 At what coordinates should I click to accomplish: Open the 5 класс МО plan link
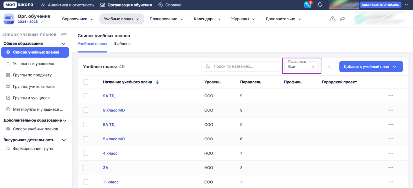[x=114, y=139]
